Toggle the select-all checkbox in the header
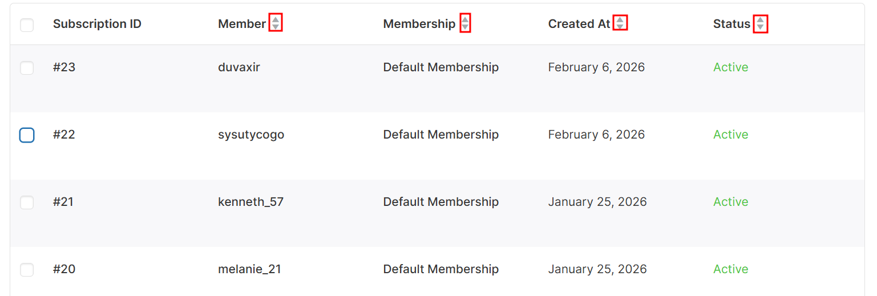877x296 pixels. click(27, 25)
